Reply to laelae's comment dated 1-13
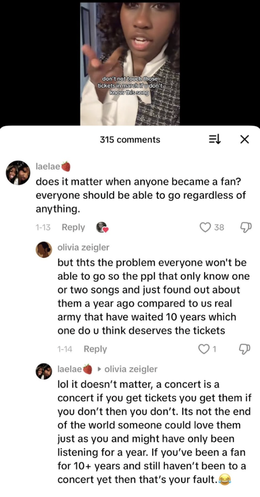Viewport: 260px width, 497px height. (x=73, y=227)
